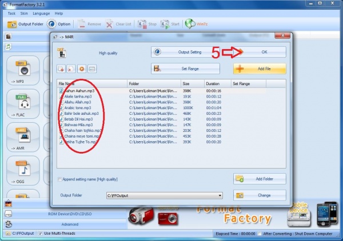Open the Option settings in toolbar
Screen dimensions: 343x241
point(59,24)
